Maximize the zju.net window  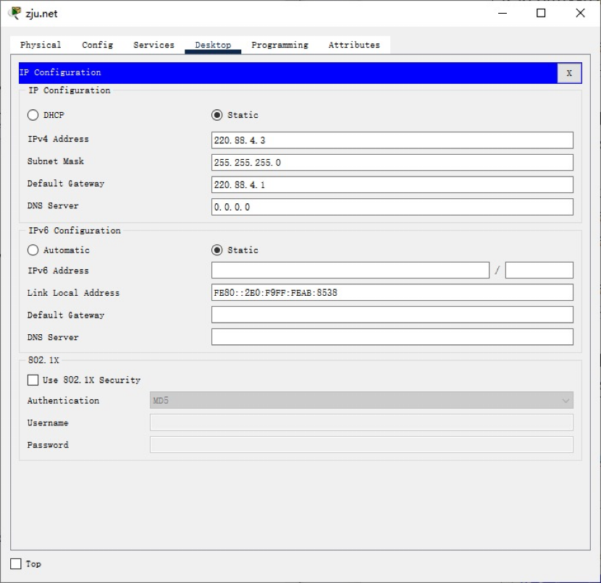click(541, 13)
